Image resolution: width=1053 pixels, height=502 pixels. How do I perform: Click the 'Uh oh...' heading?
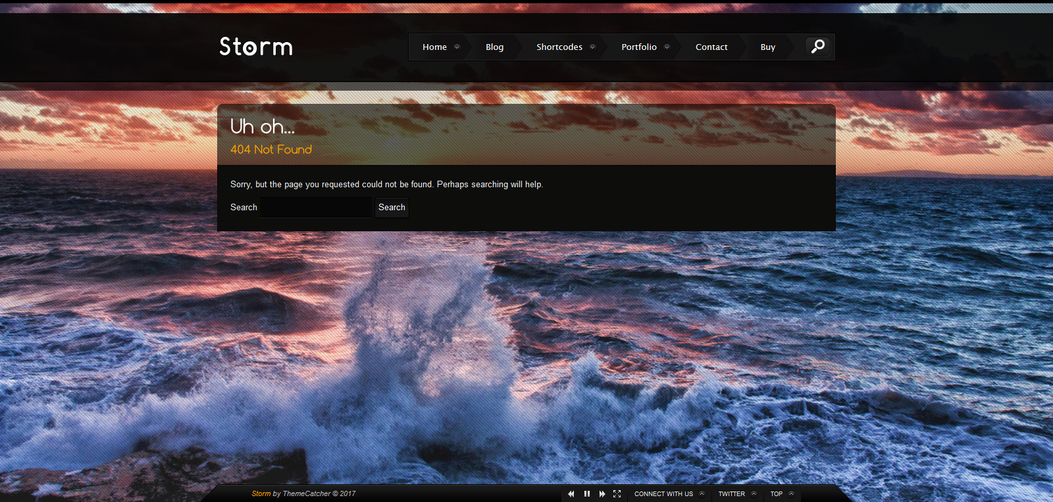(263, 126)
